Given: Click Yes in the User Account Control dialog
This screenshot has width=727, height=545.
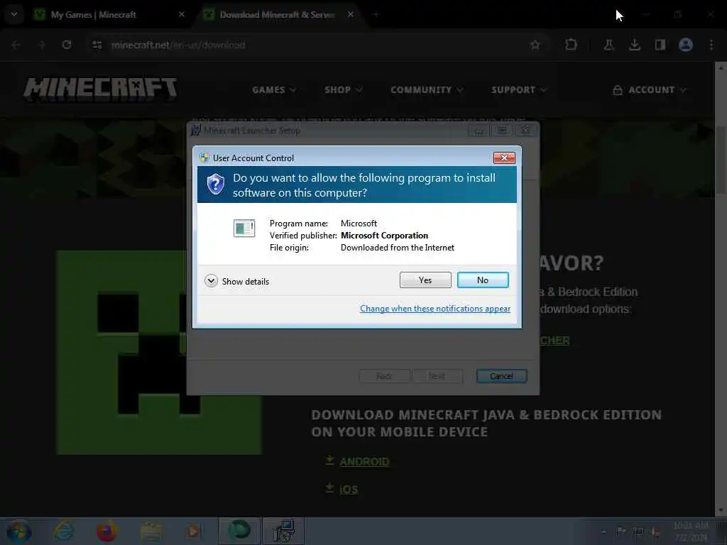Looking at the screenshot, I should [425, 280].
